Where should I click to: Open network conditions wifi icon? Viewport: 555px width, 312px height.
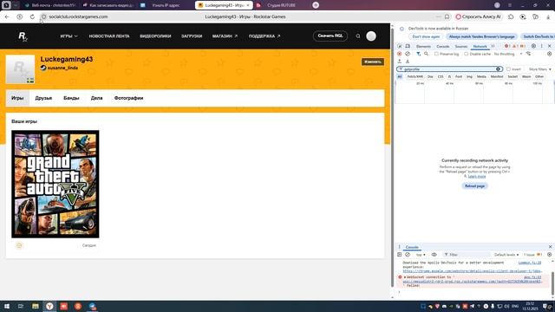(528, 54)
